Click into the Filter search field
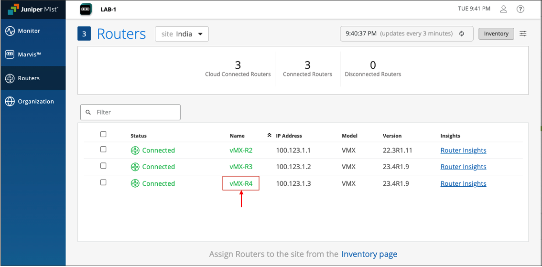The image size is (542, 267). (x=134, y=112)
